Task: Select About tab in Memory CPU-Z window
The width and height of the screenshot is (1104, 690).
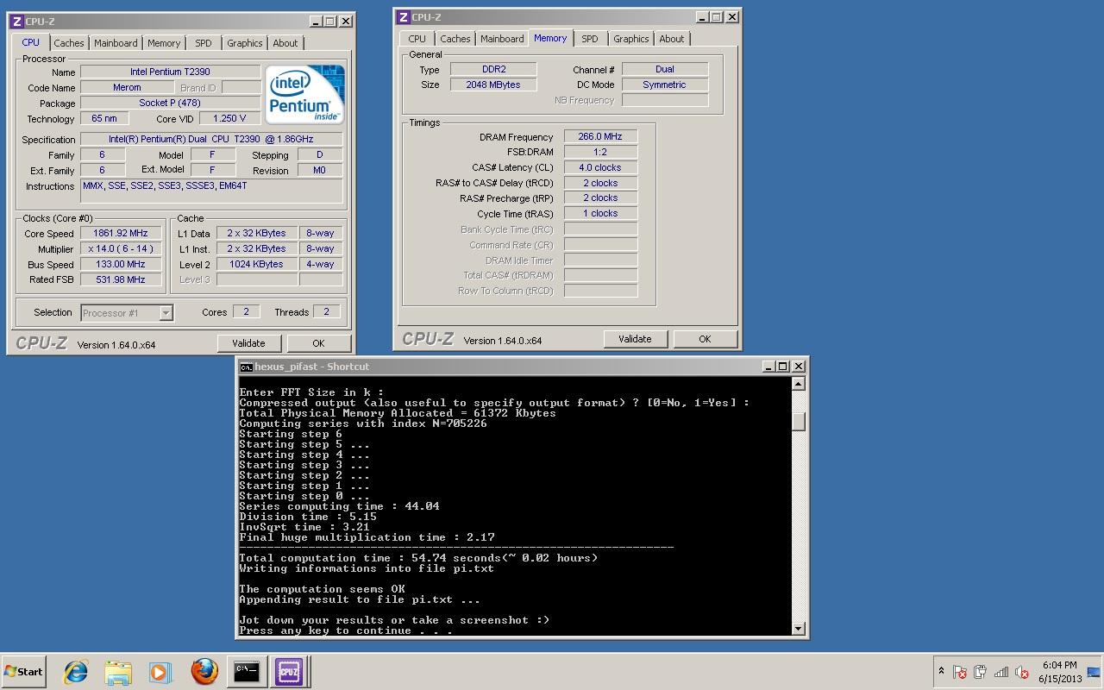Action: [672, 39]
